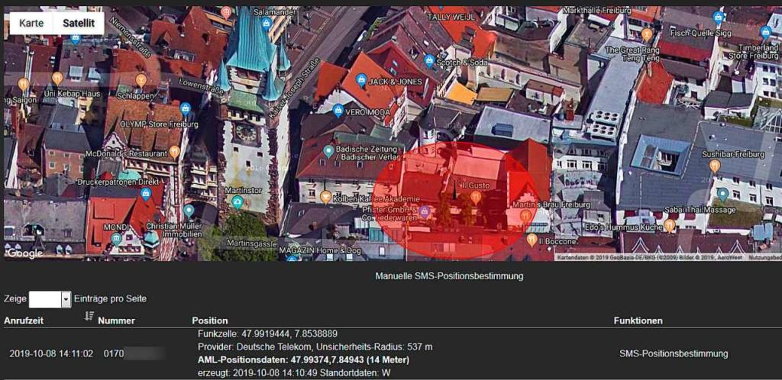The height and width of the screenshot is (380, 782).
Task: Select Timberland Store Freiburg marker
Action: [x=765, y=33]
